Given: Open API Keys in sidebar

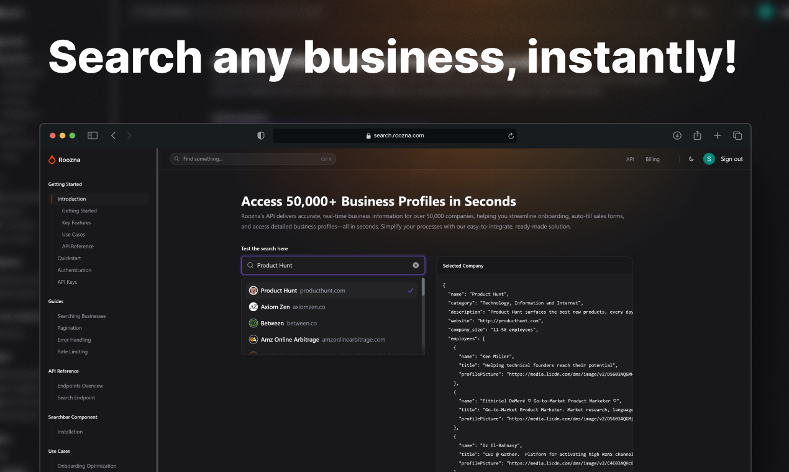Looking at the screenshot, I should pos(67,282).
